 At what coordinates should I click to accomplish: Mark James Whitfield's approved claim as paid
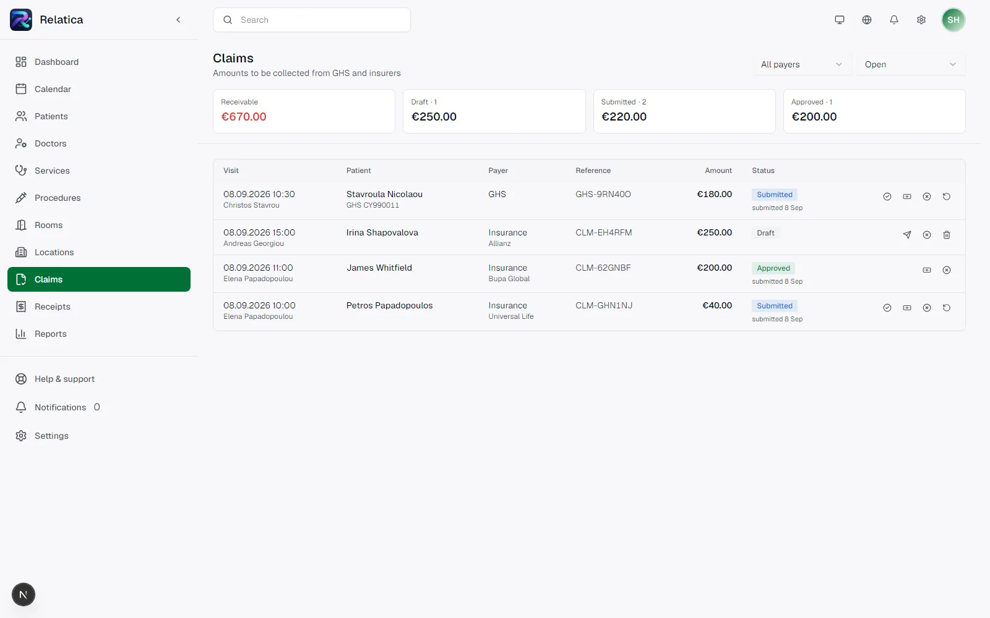click(x=927, y=270)
